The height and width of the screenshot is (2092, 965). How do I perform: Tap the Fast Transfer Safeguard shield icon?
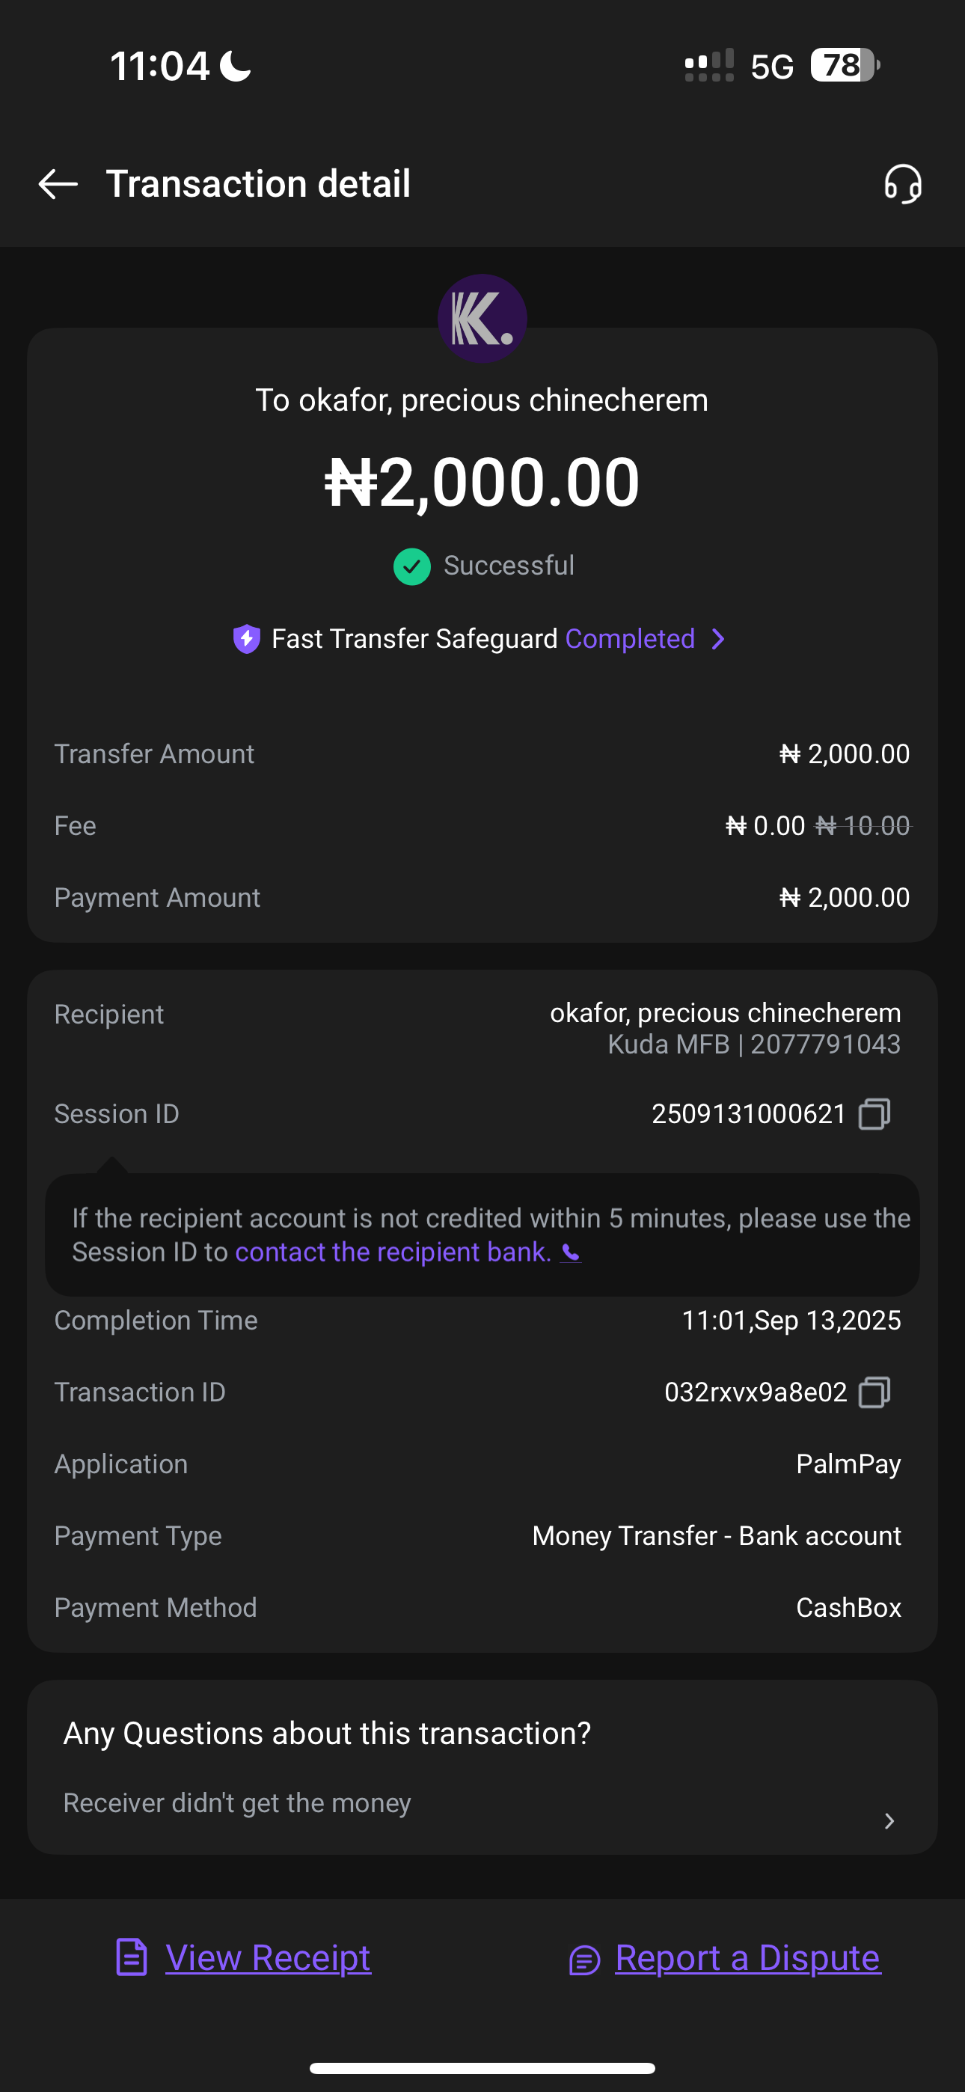pyautogui.click(x=246, y=639)
